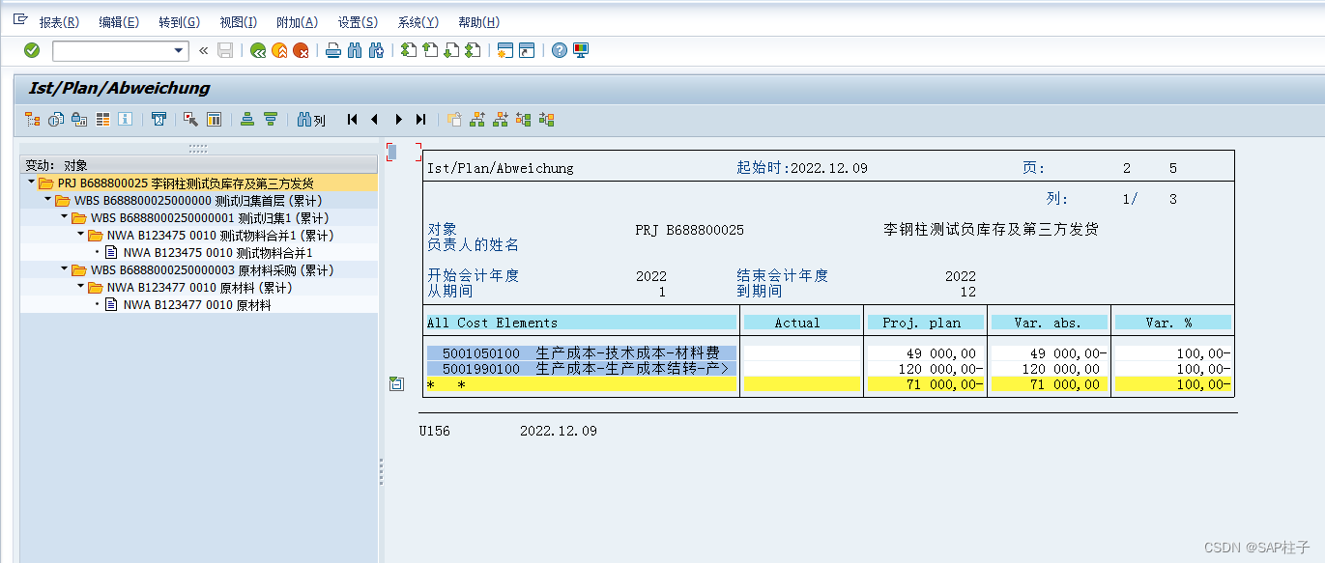Click the Find binoculars icon

point(354,50)
